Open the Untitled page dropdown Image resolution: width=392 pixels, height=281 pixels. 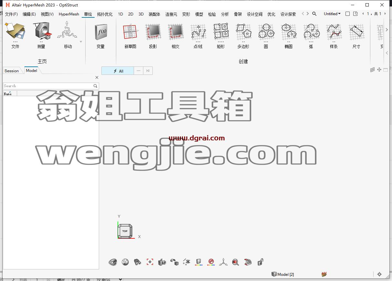pos(332,14)
